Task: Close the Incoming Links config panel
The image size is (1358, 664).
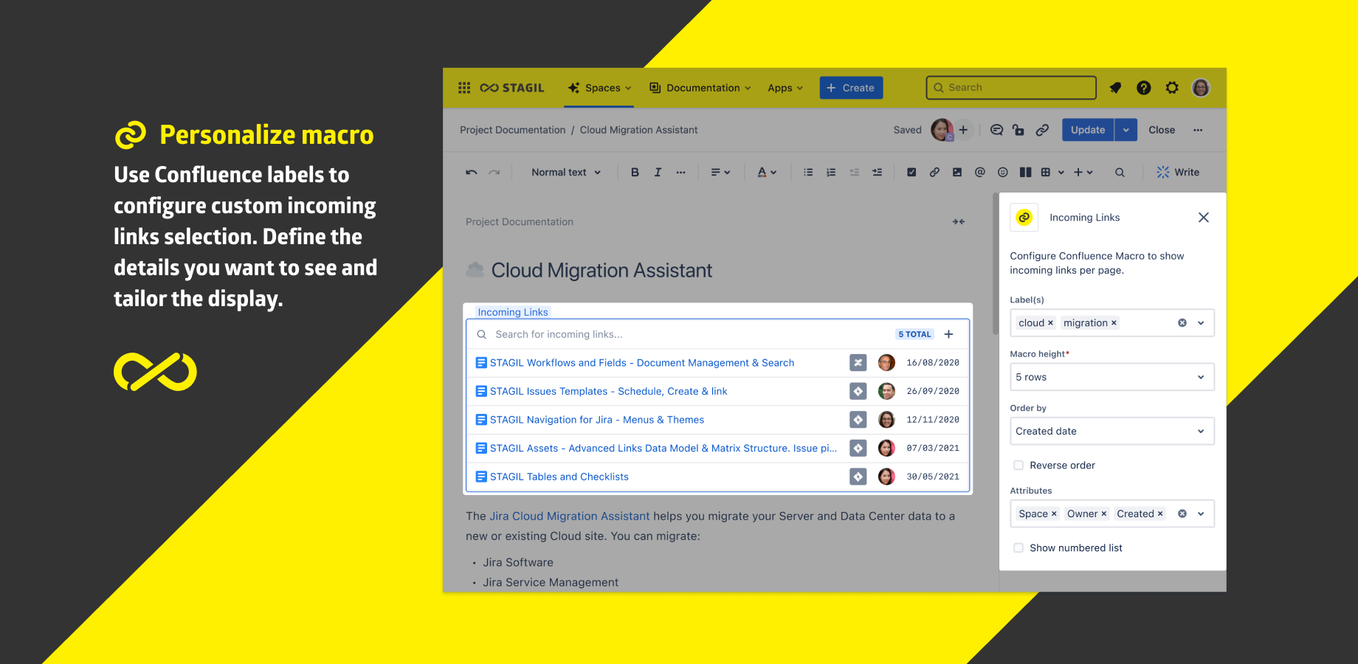Action: (1204, 218)
